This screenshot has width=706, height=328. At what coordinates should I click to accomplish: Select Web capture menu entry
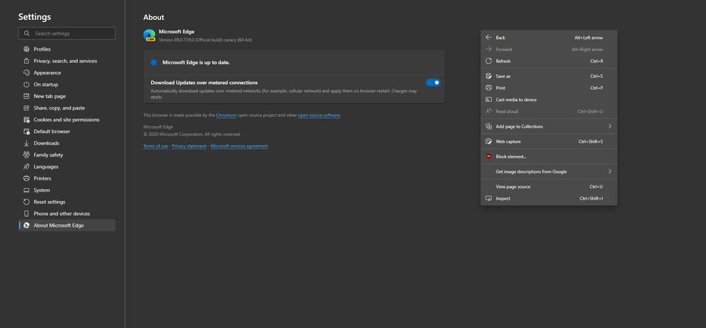tap(549, 142)
